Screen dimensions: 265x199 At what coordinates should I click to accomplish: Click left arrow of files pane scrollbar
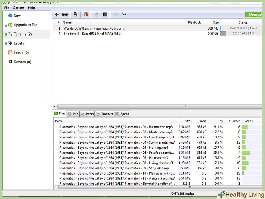click(x=56, y=187)
